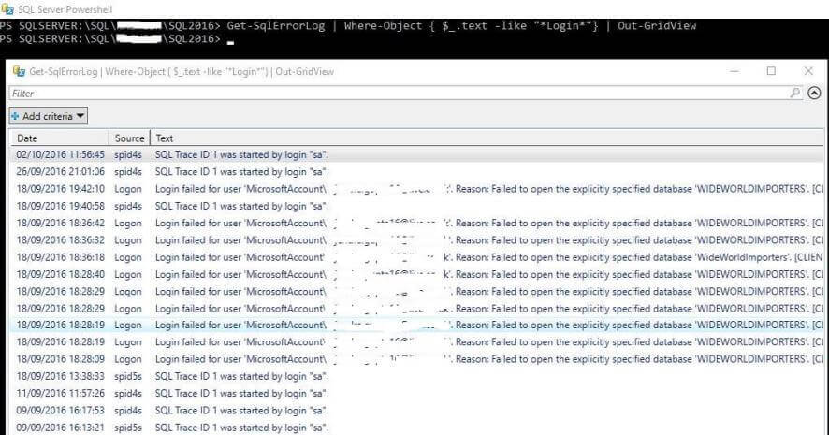Click the Get-SqlErrorLog command line in PowerShell console
The height and width of the screenshot is (435, 829).
tap(348, 25)
